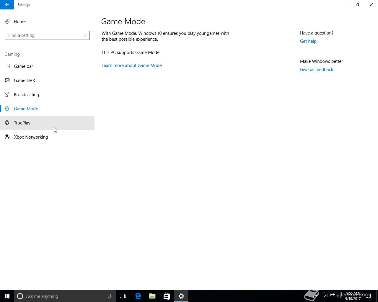Screen dimensions: 378x302
Task: Click the Game Mode page heading
Action: coord(123,21)
